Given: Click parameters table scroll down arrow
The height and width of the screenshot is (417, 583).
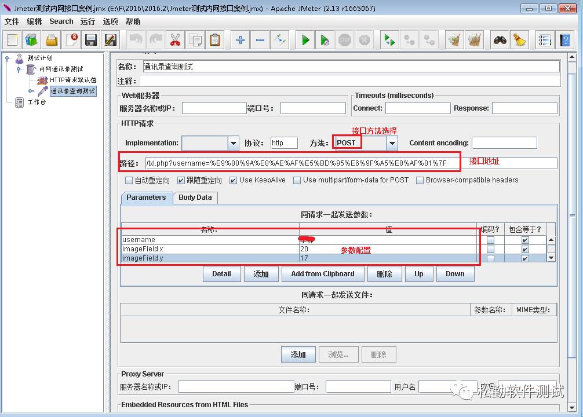Looking at the screenshot, I should click(x=551, y=258).
